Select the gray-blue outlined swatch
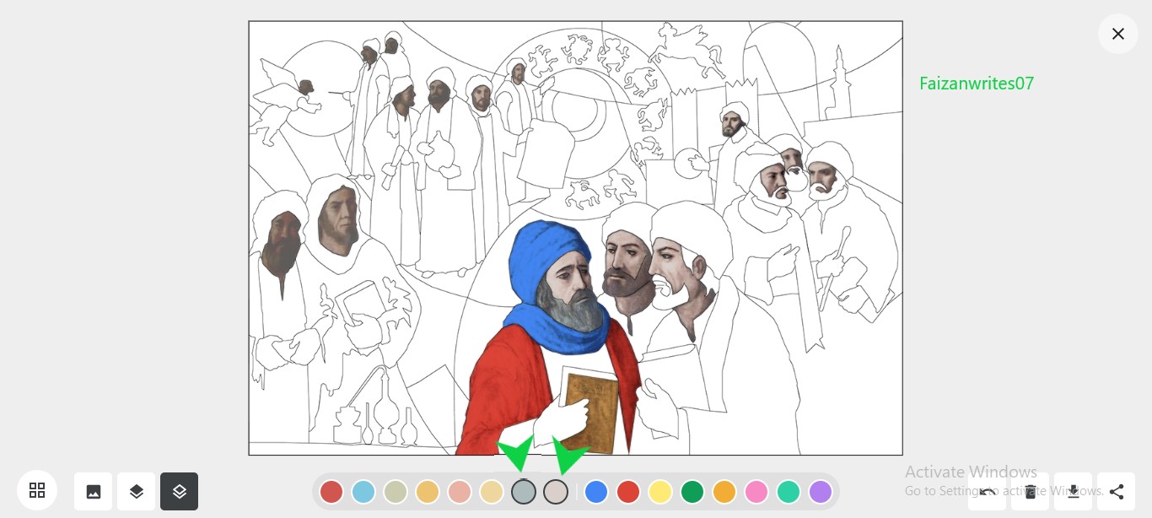 coord(524,492)
